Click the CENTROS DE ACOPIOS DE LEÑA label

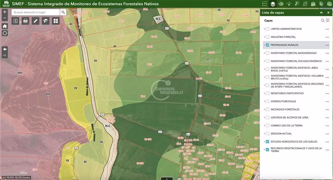(289, 117)
